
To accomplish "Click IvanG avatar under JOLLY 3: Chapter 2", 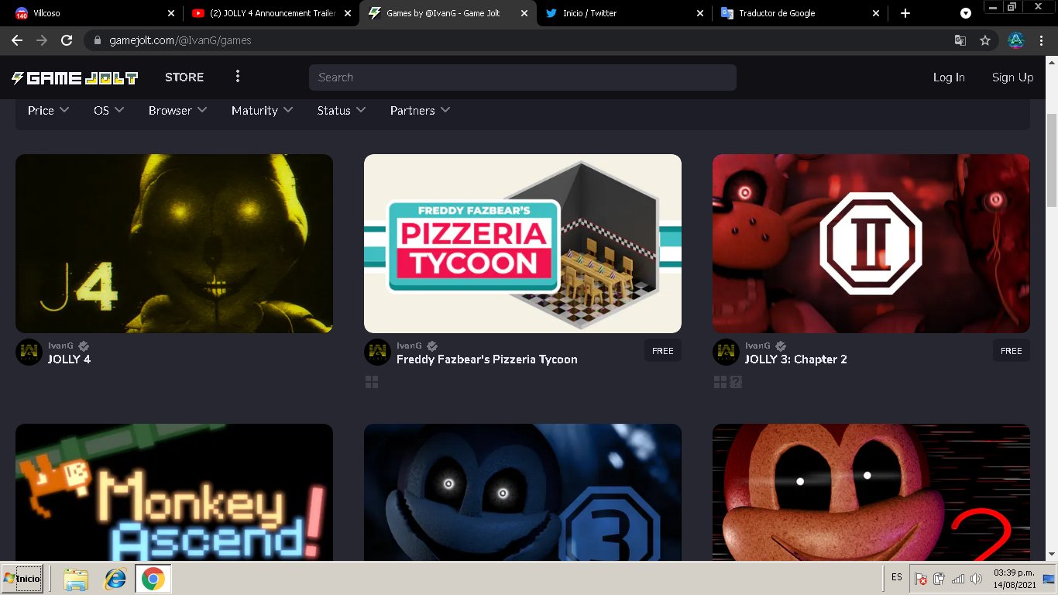I will tap(726, 352).
